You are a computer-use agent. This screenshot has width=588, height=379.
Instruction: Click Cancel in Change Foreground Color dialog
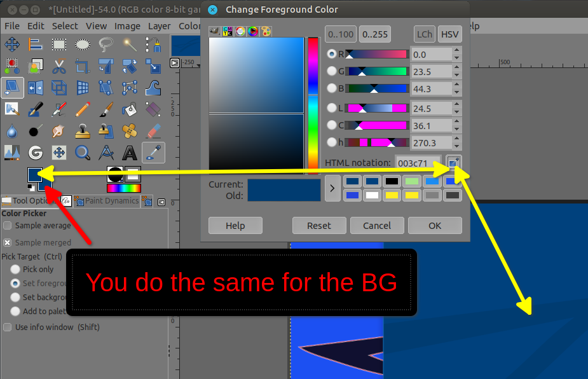pyautogui.click(x=377, y=226)
